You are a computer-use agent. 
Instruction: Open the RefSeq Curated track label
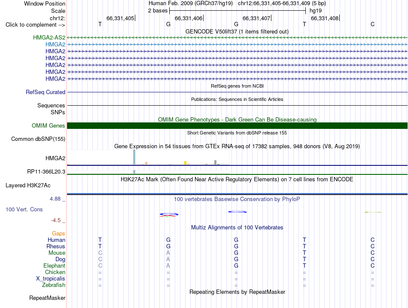[x=46, y=92]
